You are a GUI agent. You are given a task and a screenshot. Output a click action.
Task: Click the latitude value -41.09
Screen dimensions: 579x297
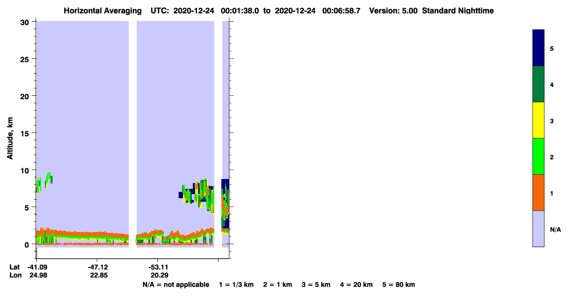tap(37, 267)
